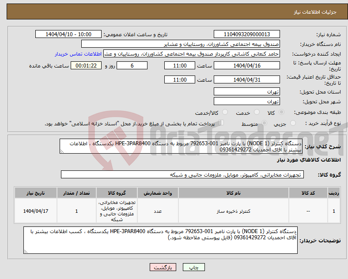Image resolution: width=348 pixels, height=279 pixels.
Task: Click the price validity date 1404/04/31
Action: (x=247, y=79)
